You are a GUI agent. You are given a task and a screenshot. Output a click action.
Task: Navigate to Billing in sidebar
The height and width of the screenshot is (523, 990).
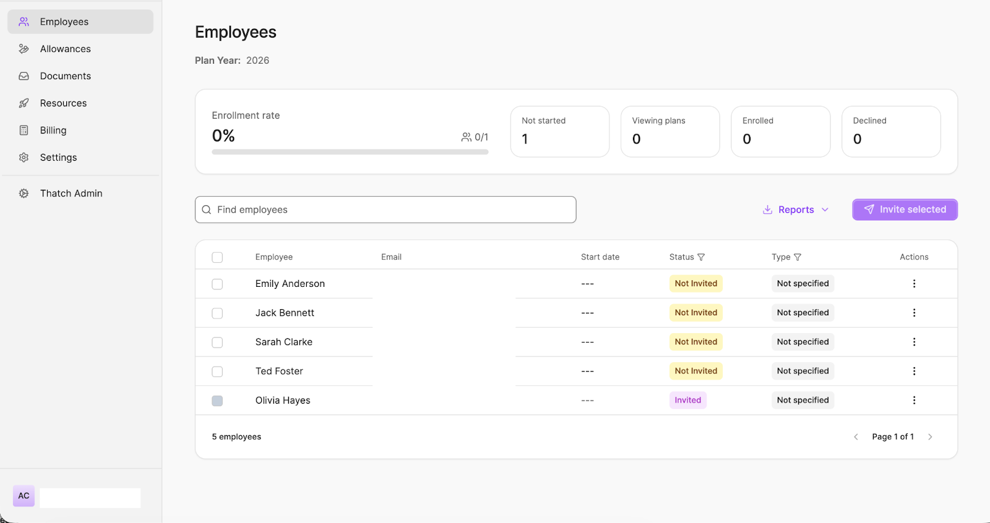coord(53,130)
